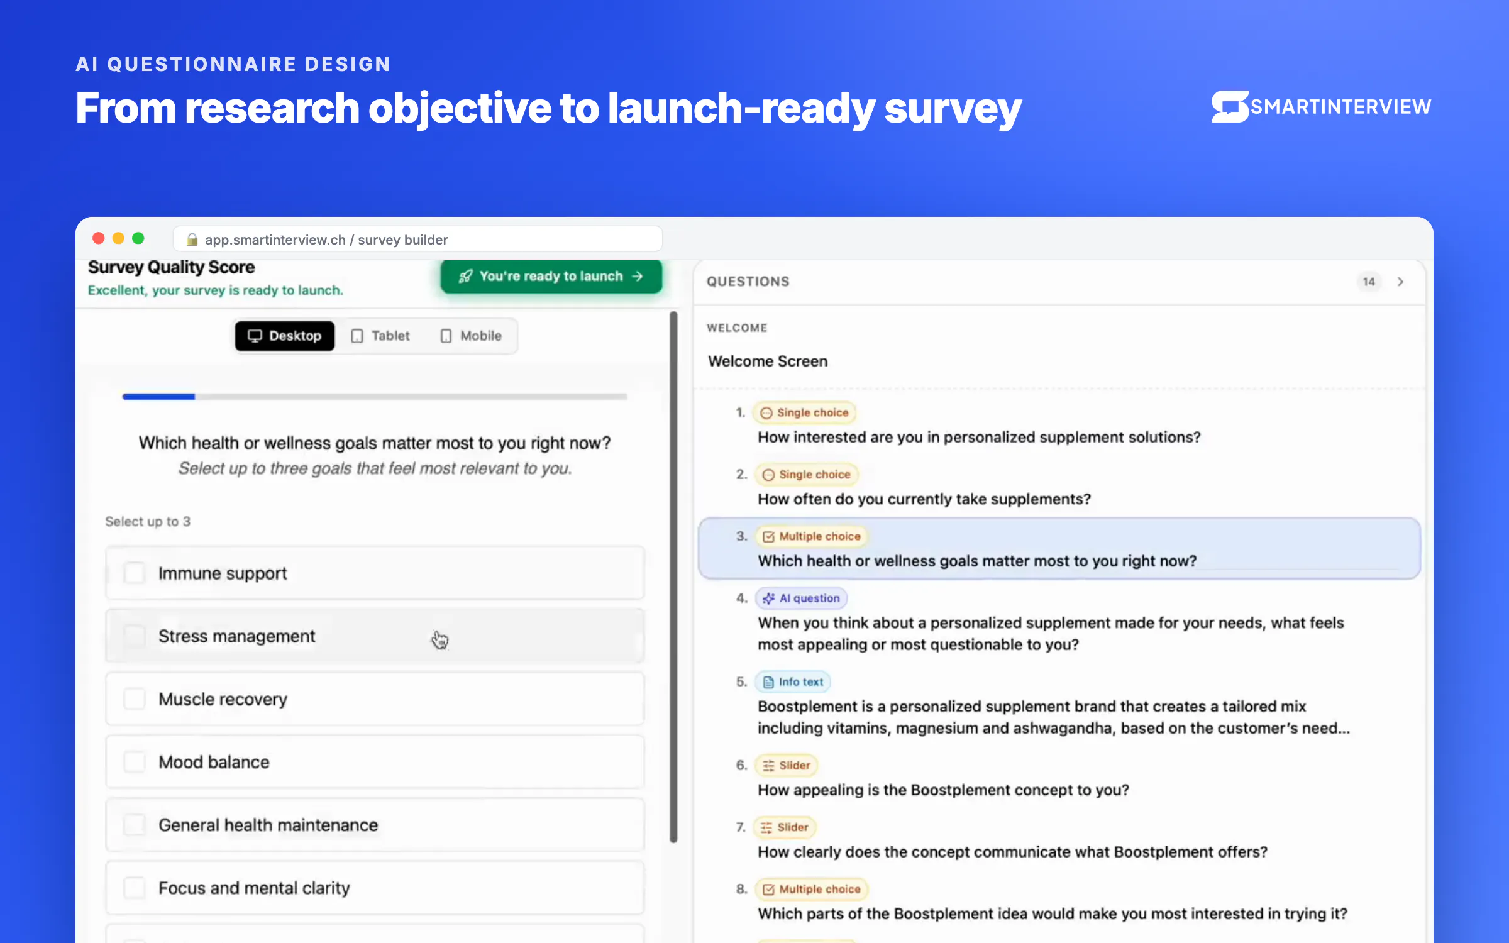Click the arrow icon on the launch button
The image size is (1509, 943).
click(638, 277)
